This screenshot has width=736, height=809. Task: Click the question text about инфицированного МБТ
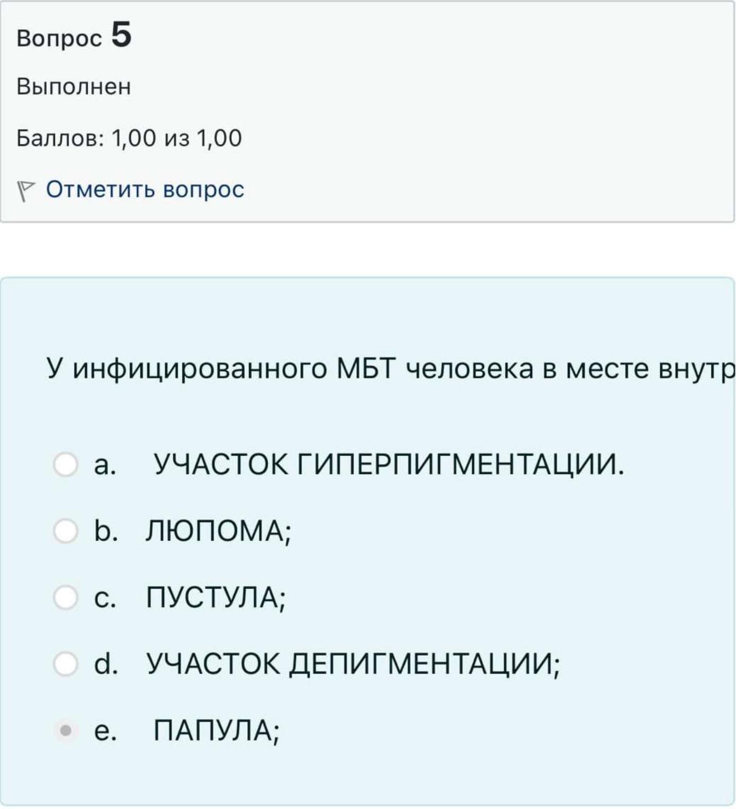391,369
